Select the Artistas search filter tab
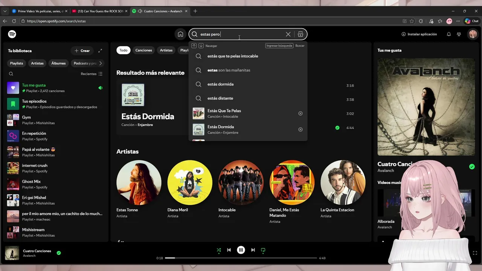The height and width of the screenshot is (271, 482). pos(166,50)
